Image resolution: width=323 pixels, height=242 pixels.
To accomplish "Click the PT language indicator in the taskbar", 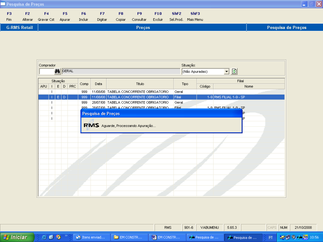I will [271, 237].
